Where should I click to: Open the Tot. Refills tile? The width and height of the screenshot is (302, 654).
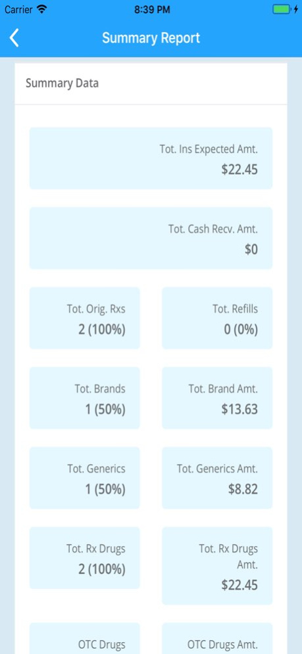[x=217, y=318]
